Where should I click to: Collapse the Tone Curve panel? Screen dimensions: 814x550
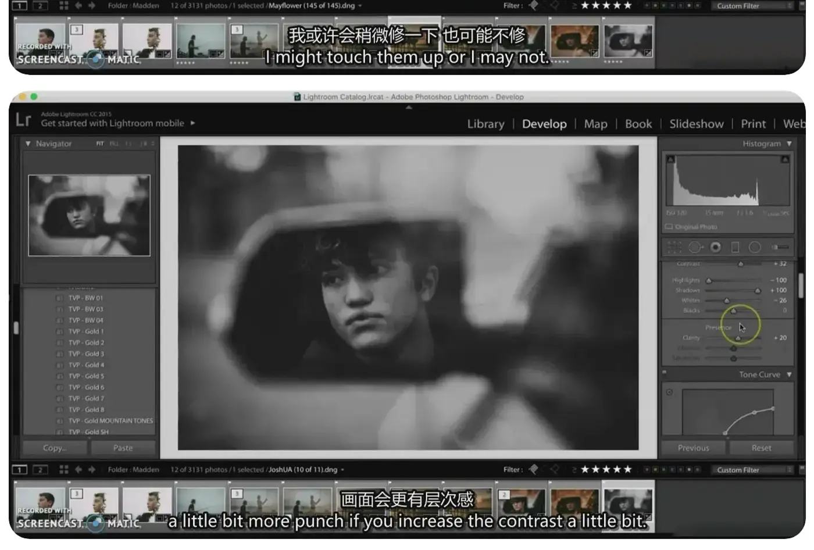[789, 374]
